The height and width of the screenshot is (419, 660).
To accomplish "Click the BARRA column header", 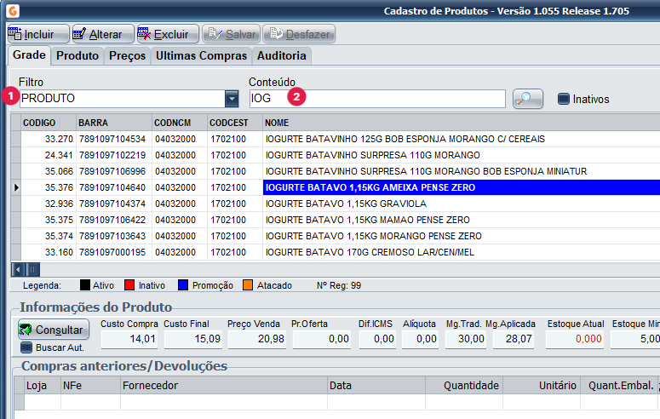I will click(113, 123).
